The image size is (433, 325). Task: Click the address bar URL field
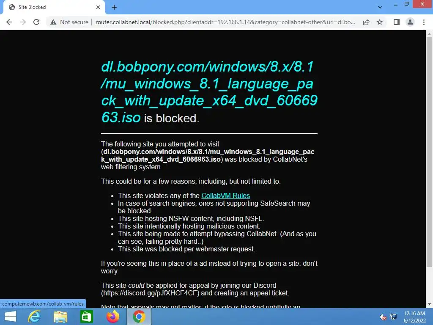pyautogui.click(x=225, y=22)
